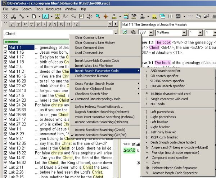Open the Tools menu
The height and width of the screenshot is (178, 216).
point(39,9)
